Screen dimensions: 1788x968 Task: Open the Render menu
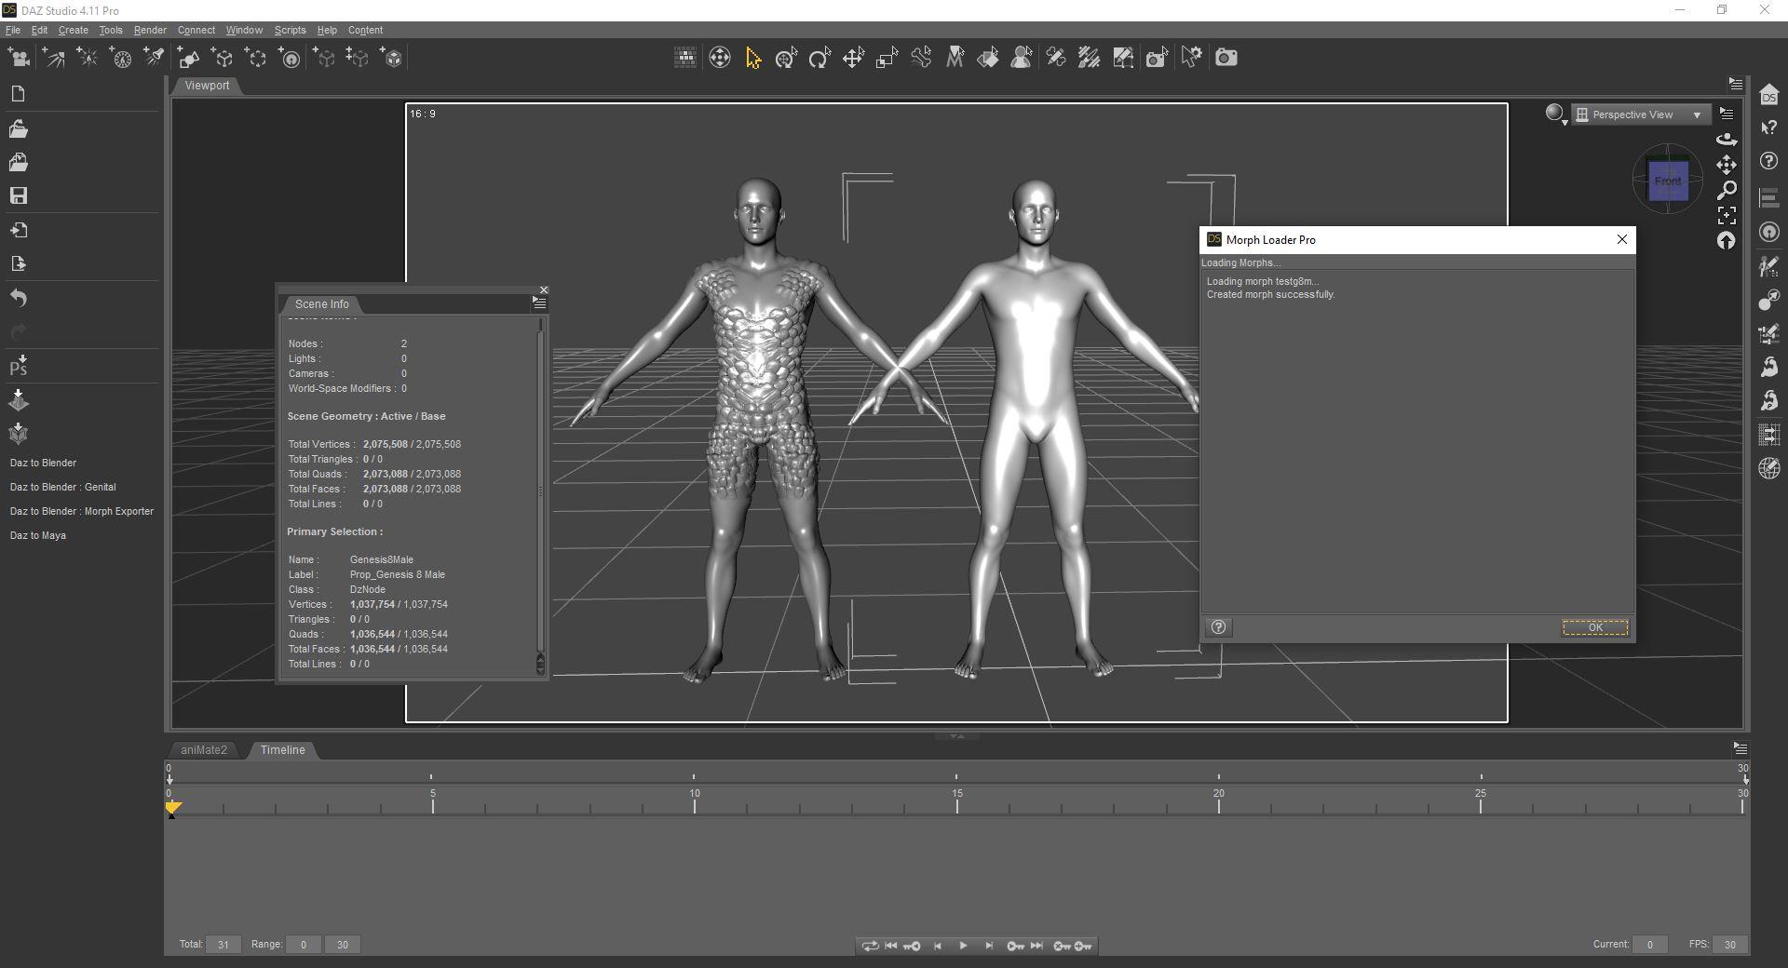click(x=150, y=30)
